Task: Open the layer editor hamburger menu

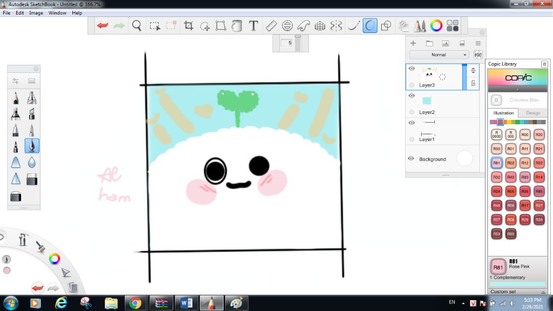Action: [x=478, y=43]
